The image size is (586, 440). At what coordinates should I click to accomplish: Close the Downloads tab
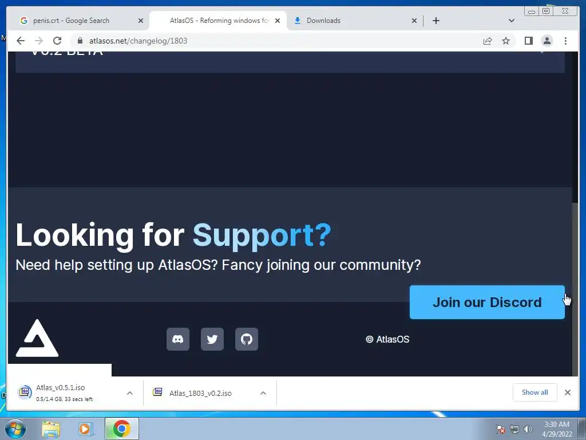click(414, 21)
